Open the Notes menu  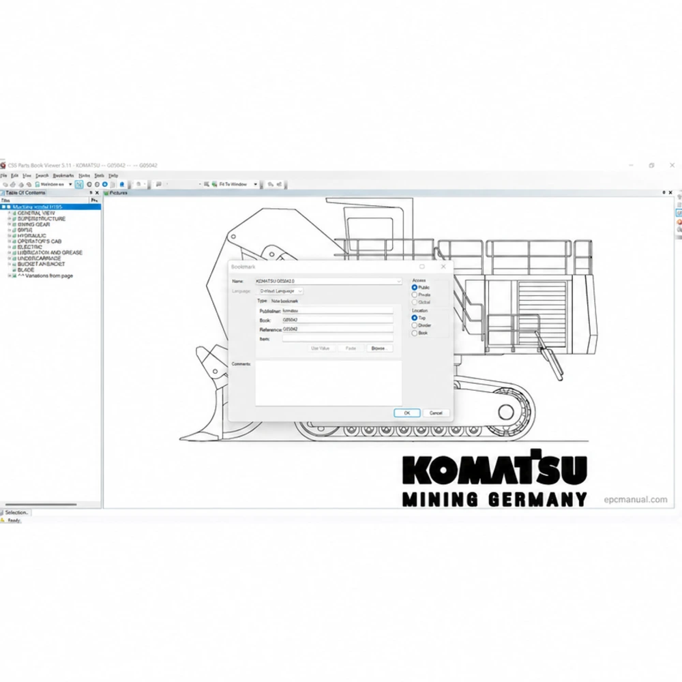85,176
